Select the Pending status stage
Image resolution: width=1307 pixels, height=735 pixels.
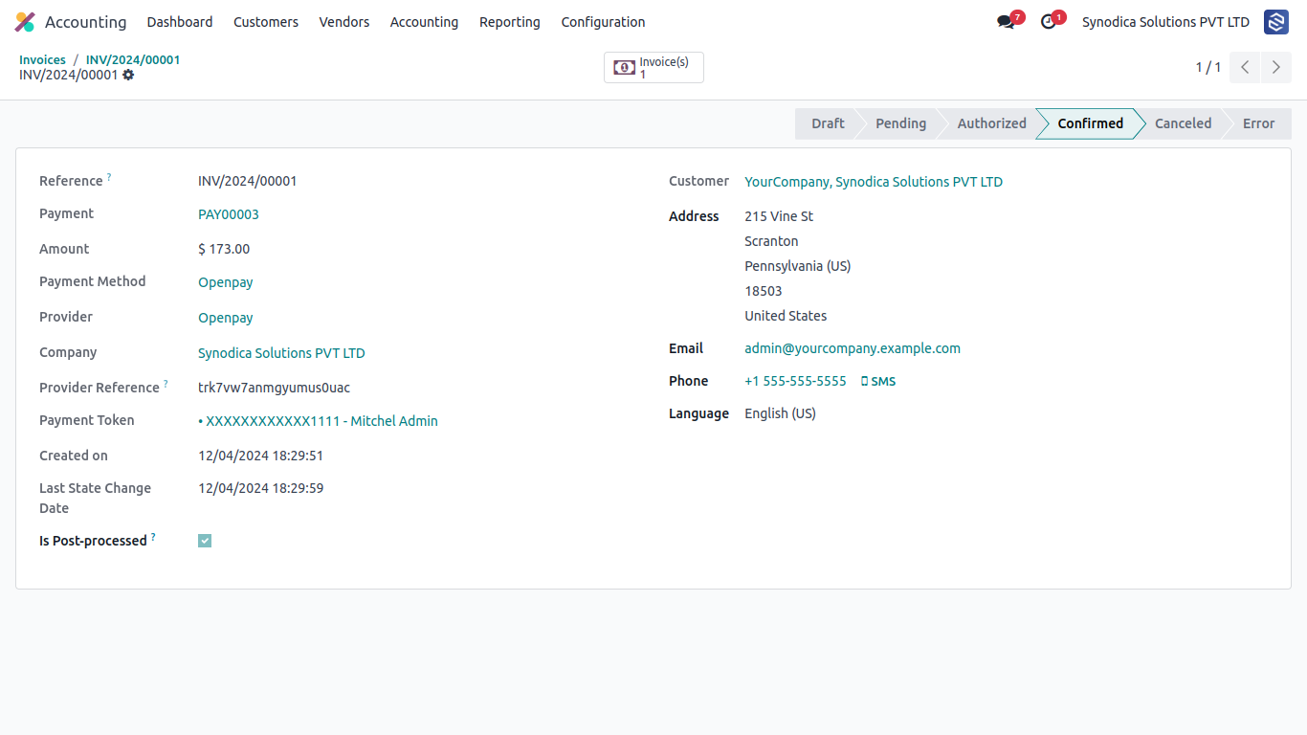901,123
